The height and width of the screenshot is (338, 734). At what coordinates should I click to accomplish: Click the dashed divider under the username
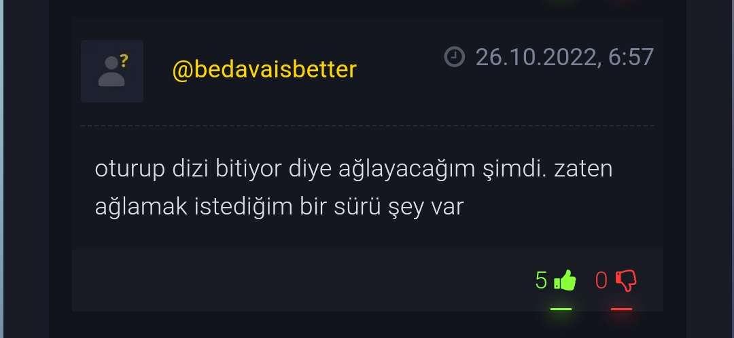(368, 126)
